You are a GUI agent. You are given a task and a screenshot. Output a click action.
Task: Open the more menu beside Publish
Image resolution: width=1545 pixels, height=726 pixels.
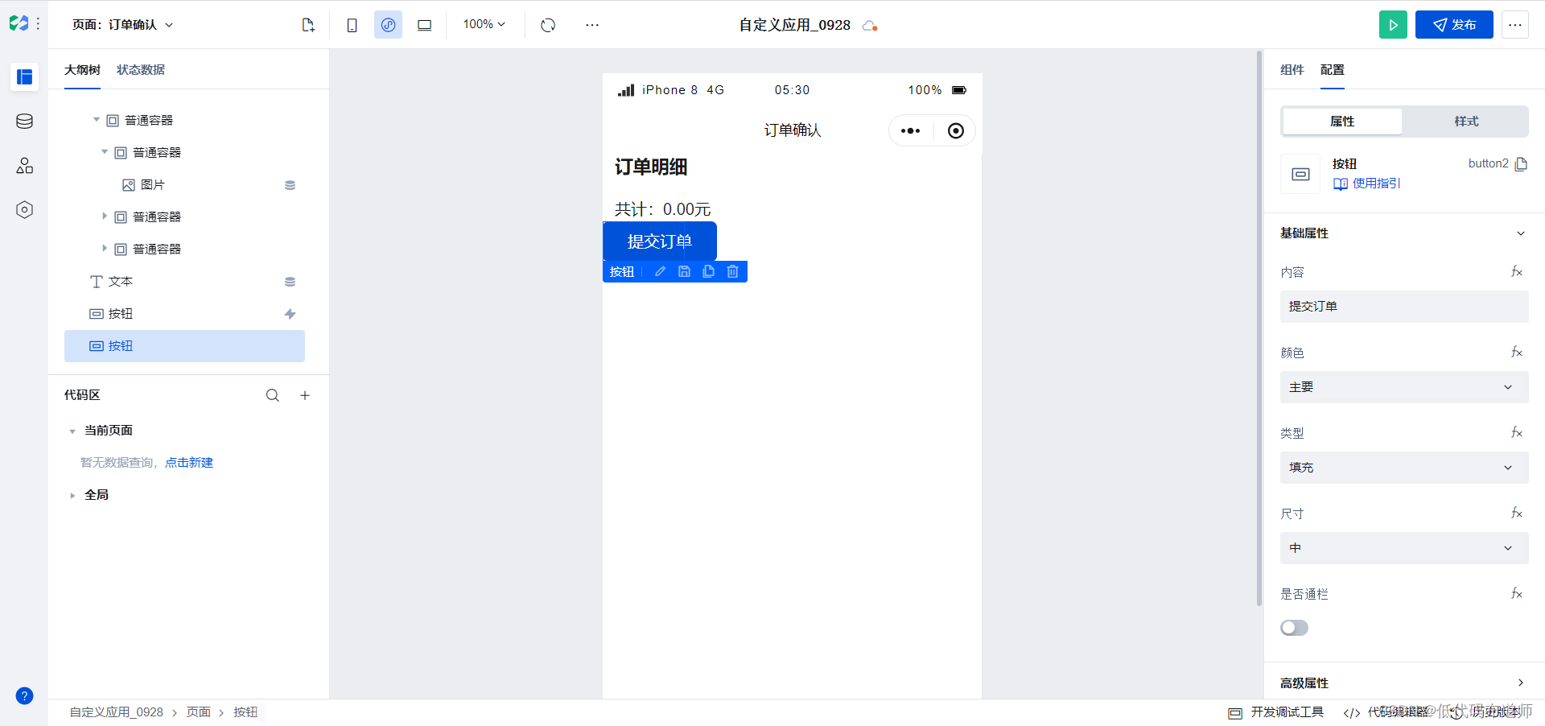point(1515,25)
